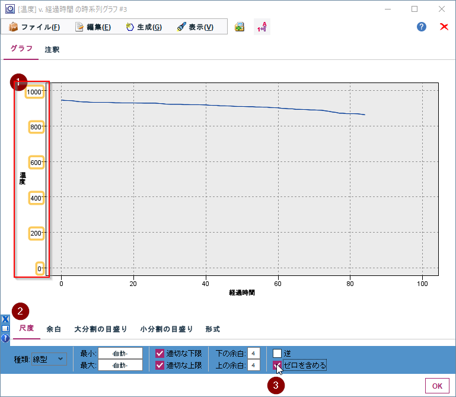The width and height of the screenshot is (456, 397).
Task: Select the 600 label on the Y axis
Action: 36,163
